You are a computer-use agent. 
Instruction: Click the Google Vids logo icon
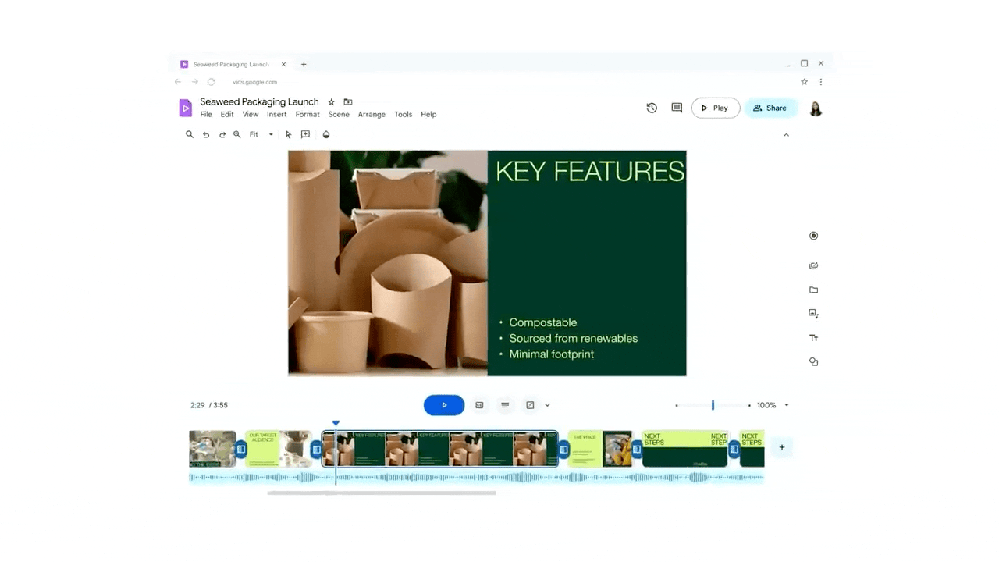pyautogui.click(x=185, y=108)
